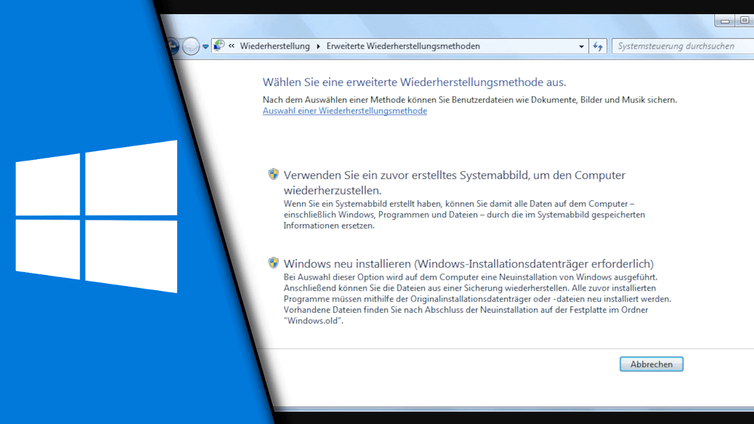The image size is (754, 424).
Task: Click shield icon next to Systemabbild option
Action: point(273,174)
